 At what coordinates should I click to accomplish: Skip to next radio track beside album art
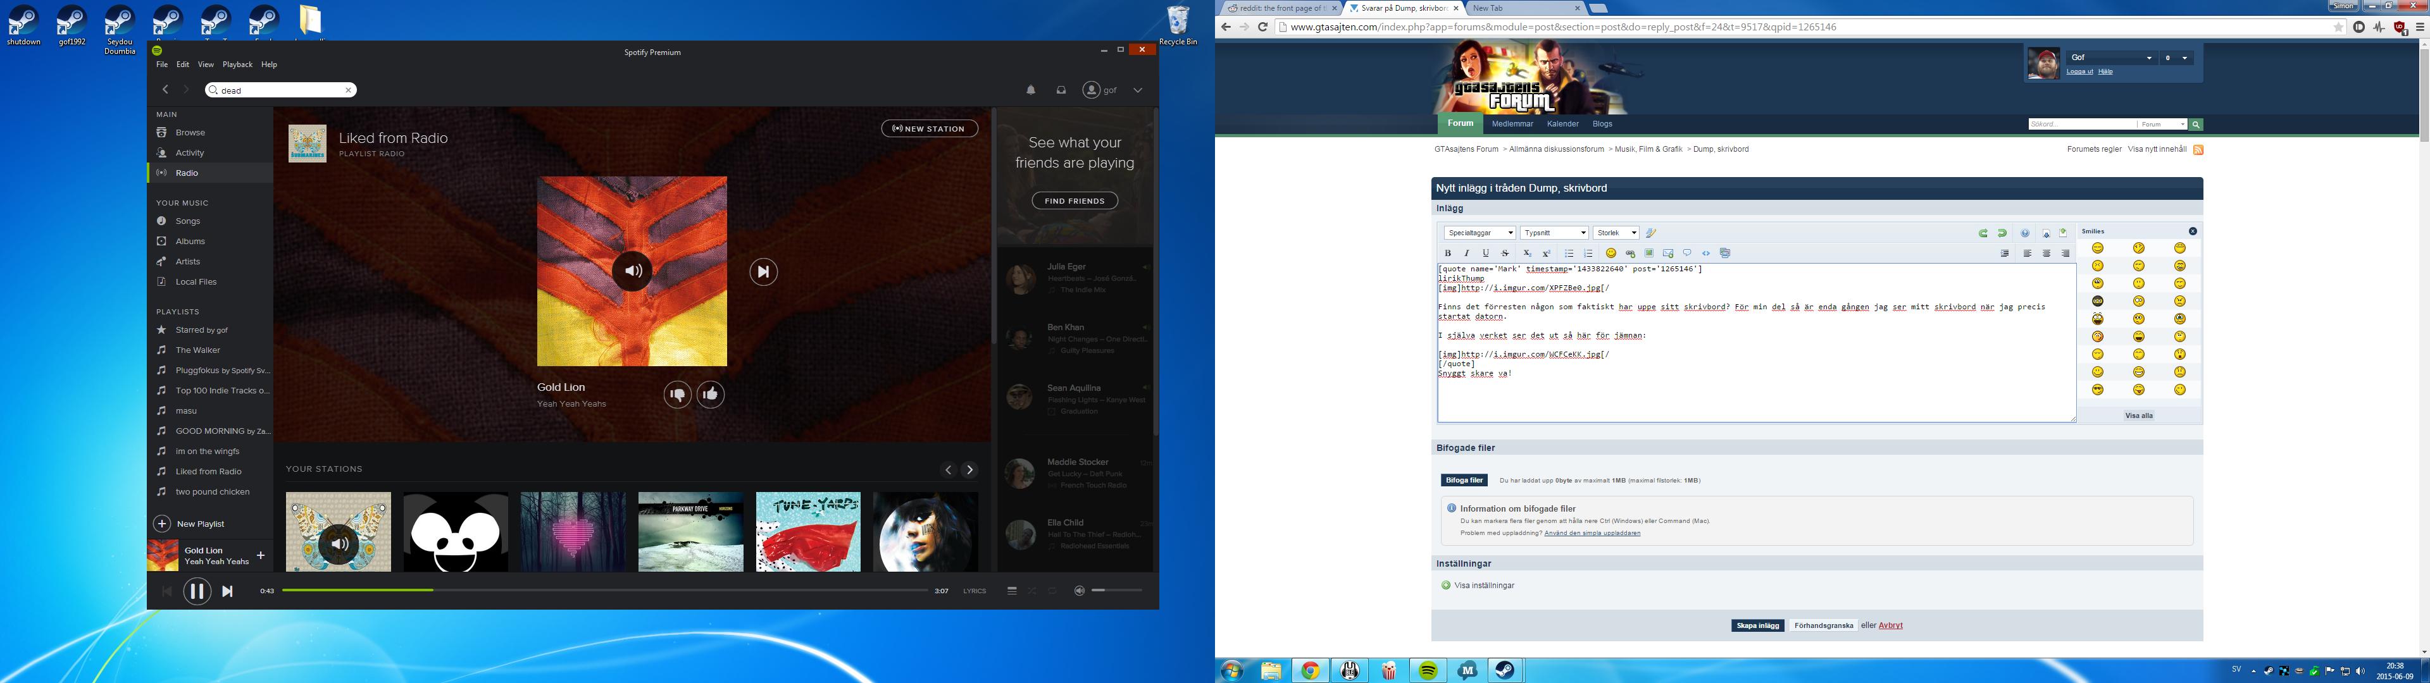click(763, 272)
